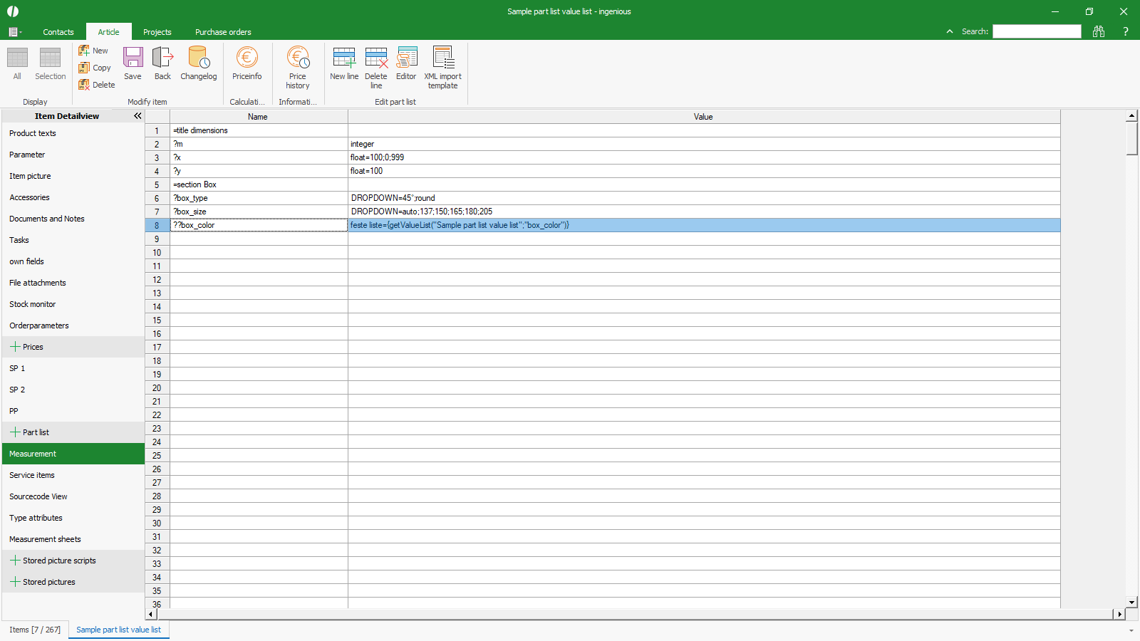The image size is (1140, 641).
Task: Open the Purchase orders tab
Action: 223,32
